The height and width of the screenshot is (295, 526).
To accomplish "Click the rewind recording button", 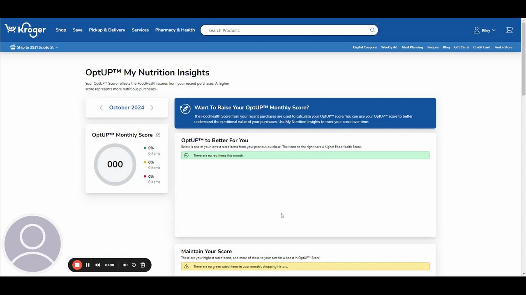I will tap(97, 265).
